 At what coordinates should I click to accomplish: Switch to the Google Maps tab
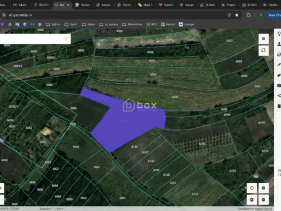click(x=187, y=5)
